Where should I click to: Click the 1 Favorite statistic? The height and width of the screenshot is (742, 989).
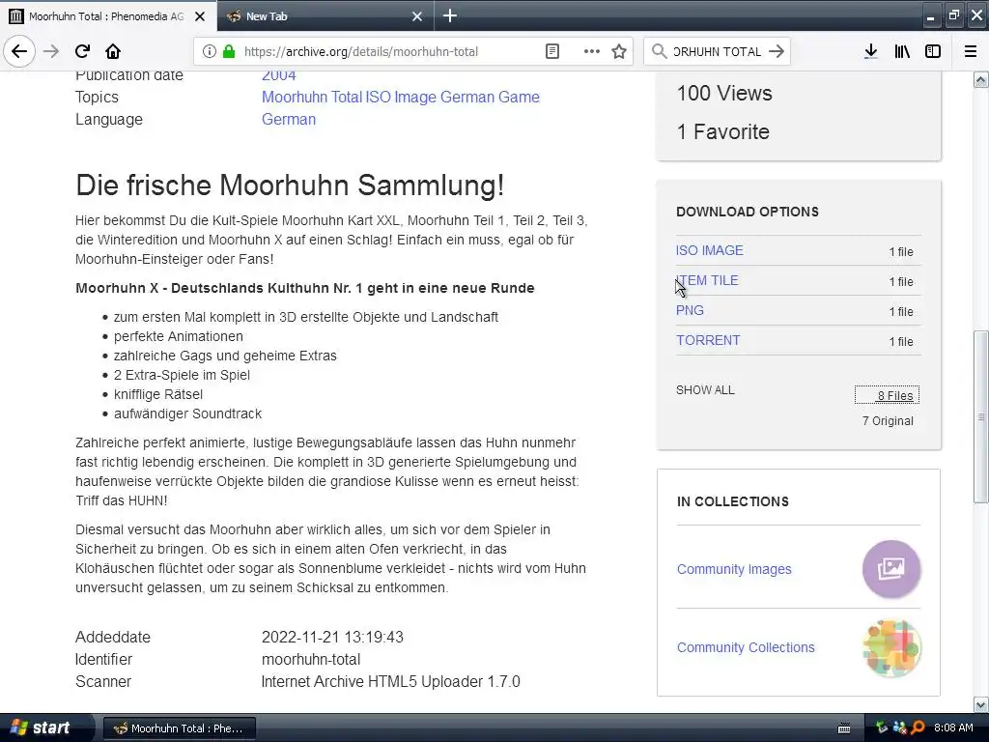[722, 131]
